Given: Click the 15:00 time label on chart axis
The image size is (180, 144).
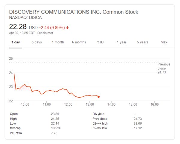Looking at the screenshot, I should point(133,104).
